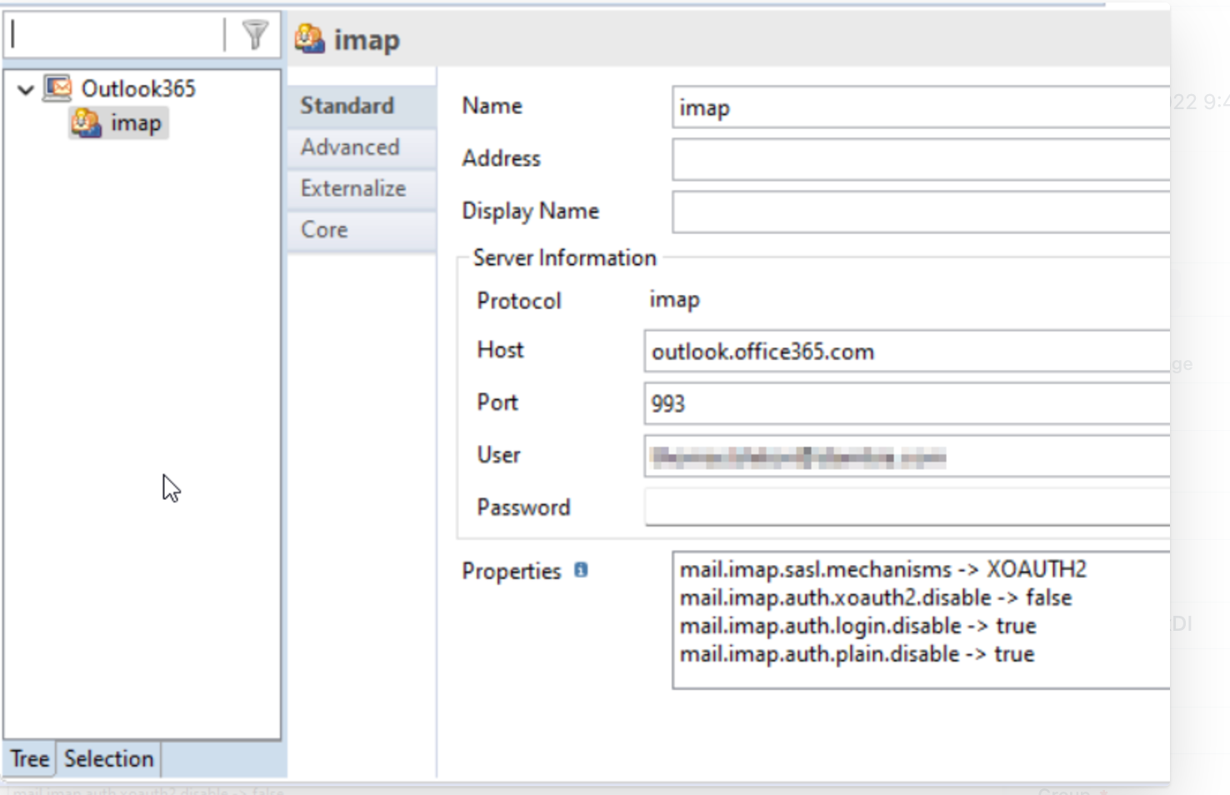Click the mail.imap.sasl.mechanisms property line

coord(883,569)
